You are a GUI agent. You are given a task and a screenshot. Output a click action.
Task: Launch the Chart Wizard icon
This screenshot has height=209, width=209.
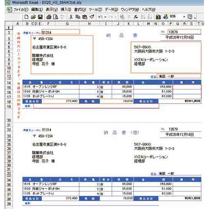coord(158,17)
